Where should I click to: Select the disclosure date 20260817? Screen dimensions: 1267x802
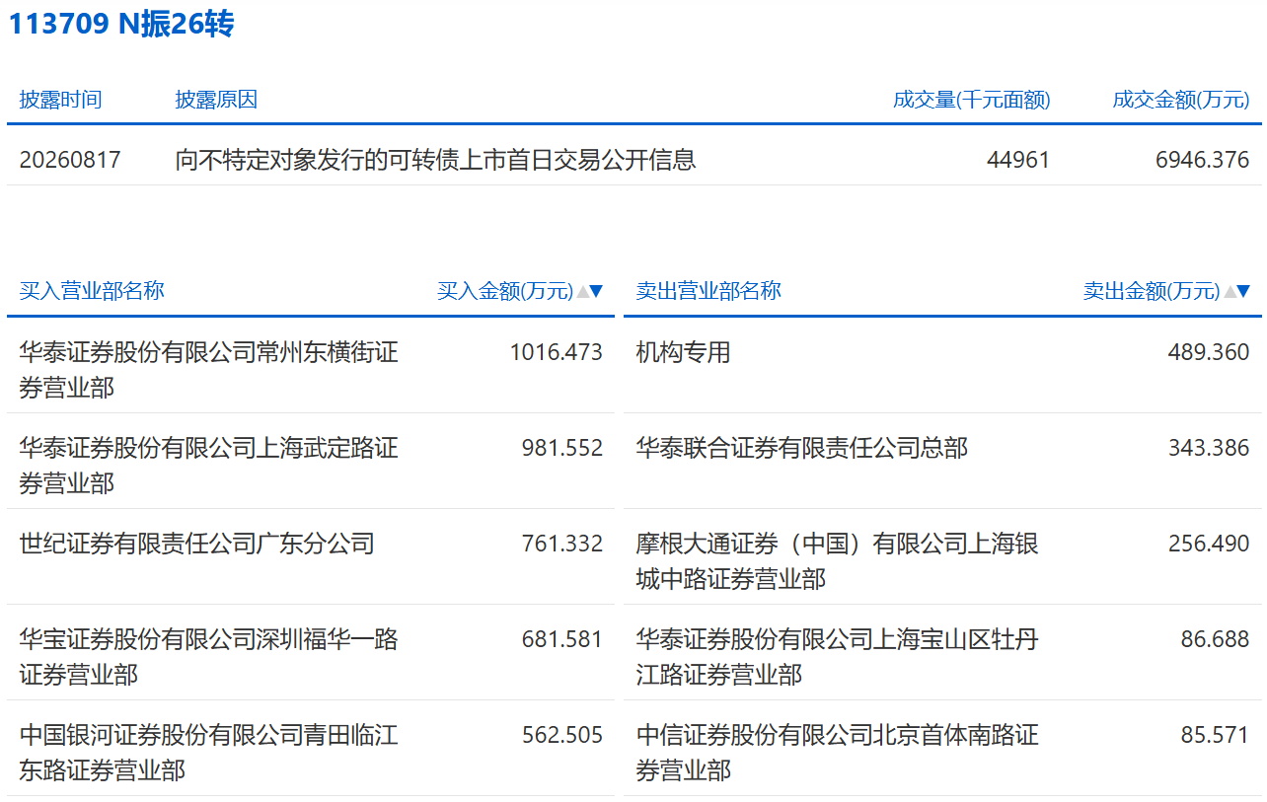pos(70,160)
